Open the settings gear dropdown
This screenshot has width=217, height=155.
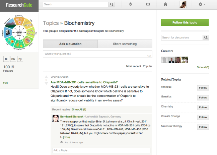click(202, 4)
